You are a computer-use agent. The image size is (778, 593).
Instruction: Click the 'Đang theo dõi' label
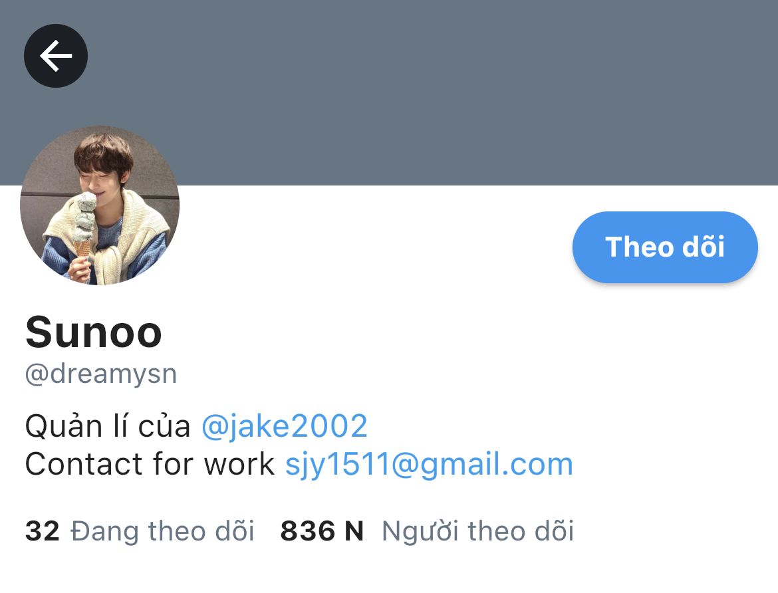(x=162, y=531)
